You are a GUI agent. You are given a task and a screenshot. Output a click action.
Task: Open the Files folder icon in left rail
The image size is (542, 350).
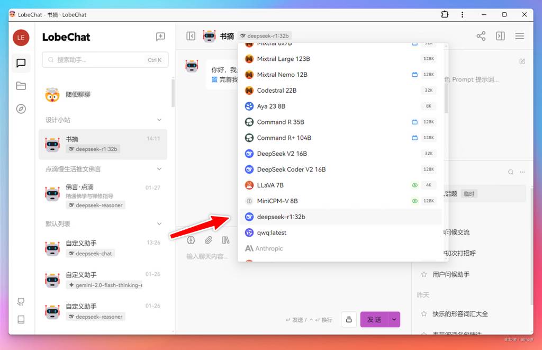pyautogui.click(x=21, y=86)
